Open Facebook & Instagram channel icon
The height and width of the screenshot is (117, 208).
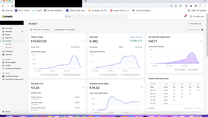3,68
